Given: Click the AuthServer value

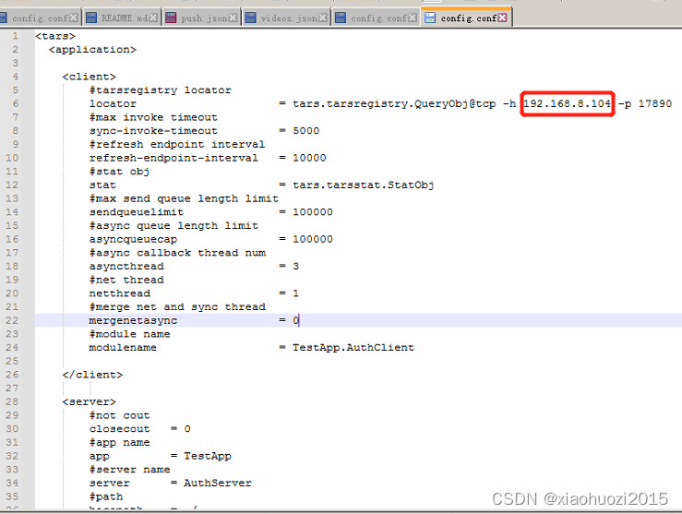Looking at the screenshot, I should (x=218, y=484).
